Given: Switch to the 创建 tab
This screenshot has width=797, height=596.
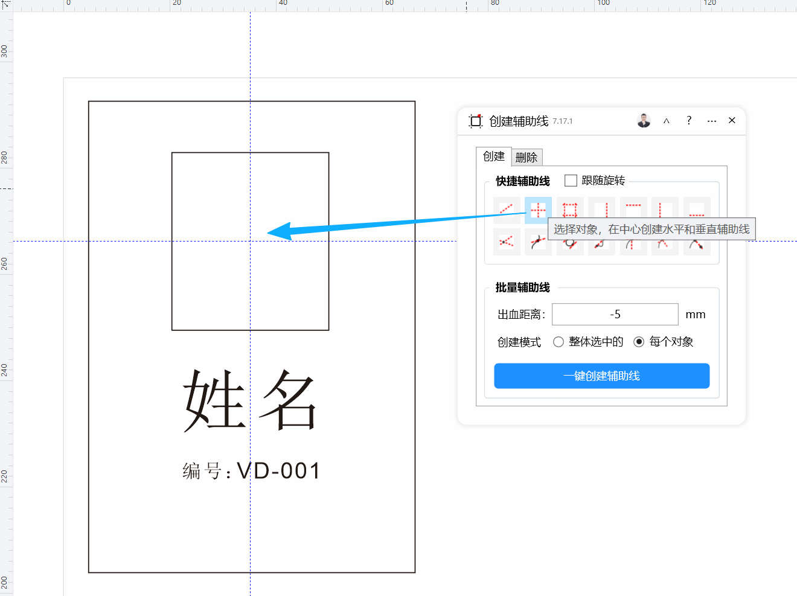Looking at the screenshot, I should click(494, 156).
